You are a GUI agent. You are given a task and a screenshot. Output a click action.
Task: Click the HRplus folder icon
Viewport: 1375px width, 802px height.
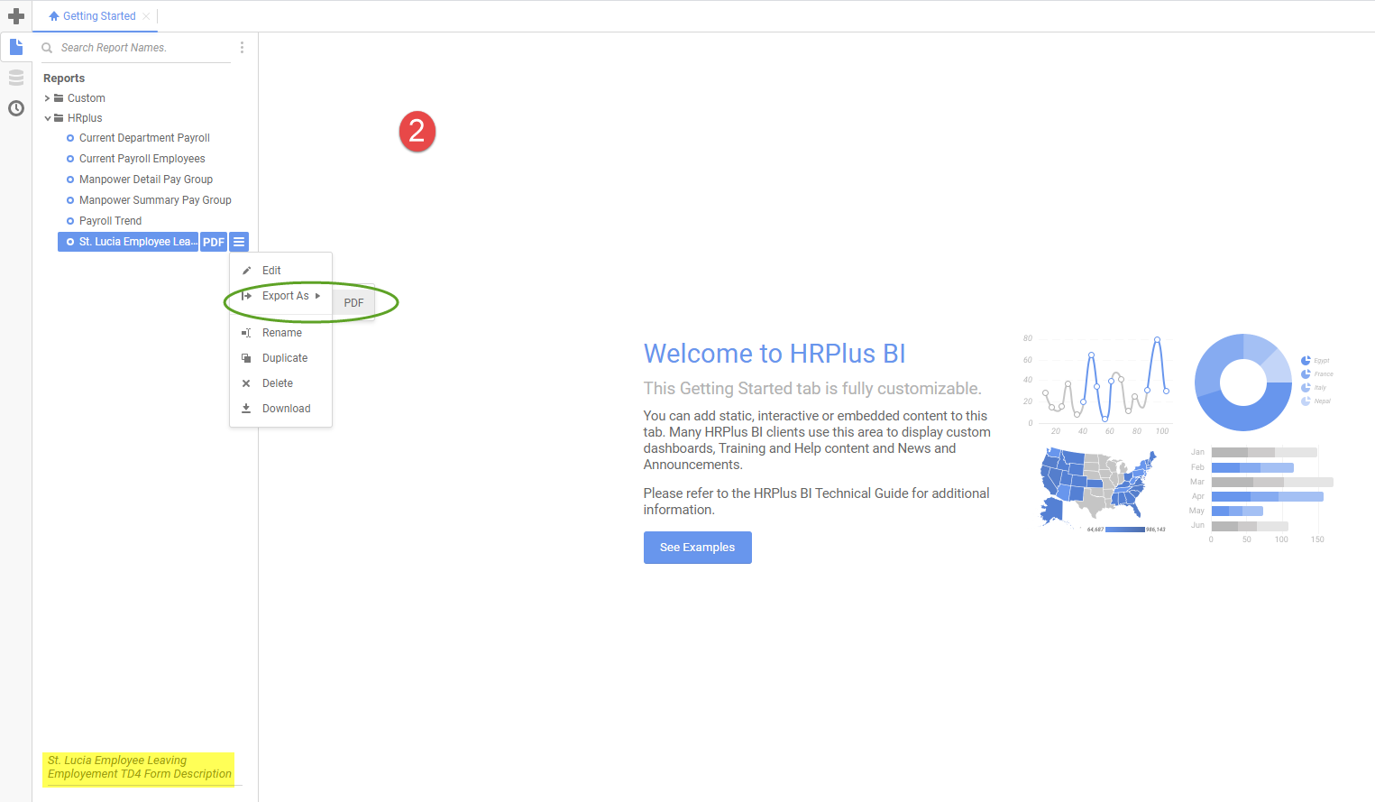tap(59, 118)
